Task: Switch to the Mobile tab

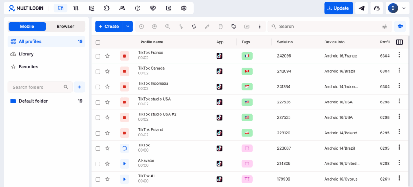Action: click(x=27, y=26)
